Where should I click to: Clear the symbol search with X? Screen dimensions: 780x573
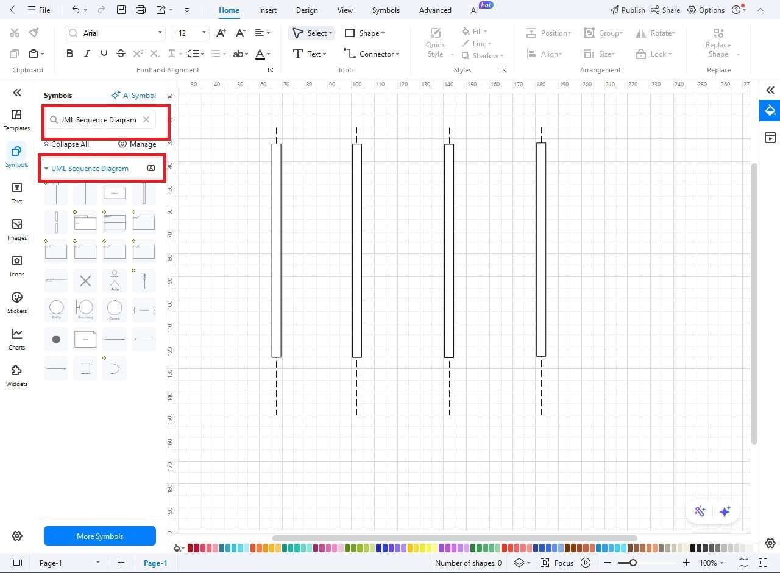(146, 119)
